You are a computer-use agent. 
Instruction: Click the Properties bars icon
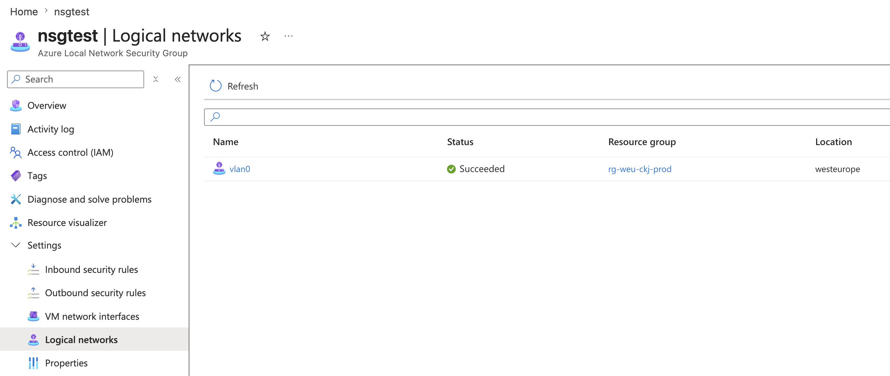point(34,363)
